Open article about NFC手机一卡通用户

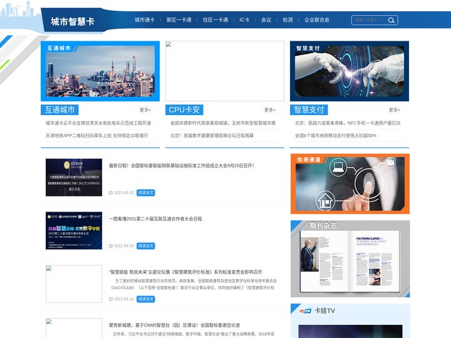coord(348,123)
